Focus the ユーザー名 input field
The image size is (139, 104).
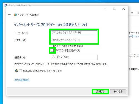click(74, 33)
